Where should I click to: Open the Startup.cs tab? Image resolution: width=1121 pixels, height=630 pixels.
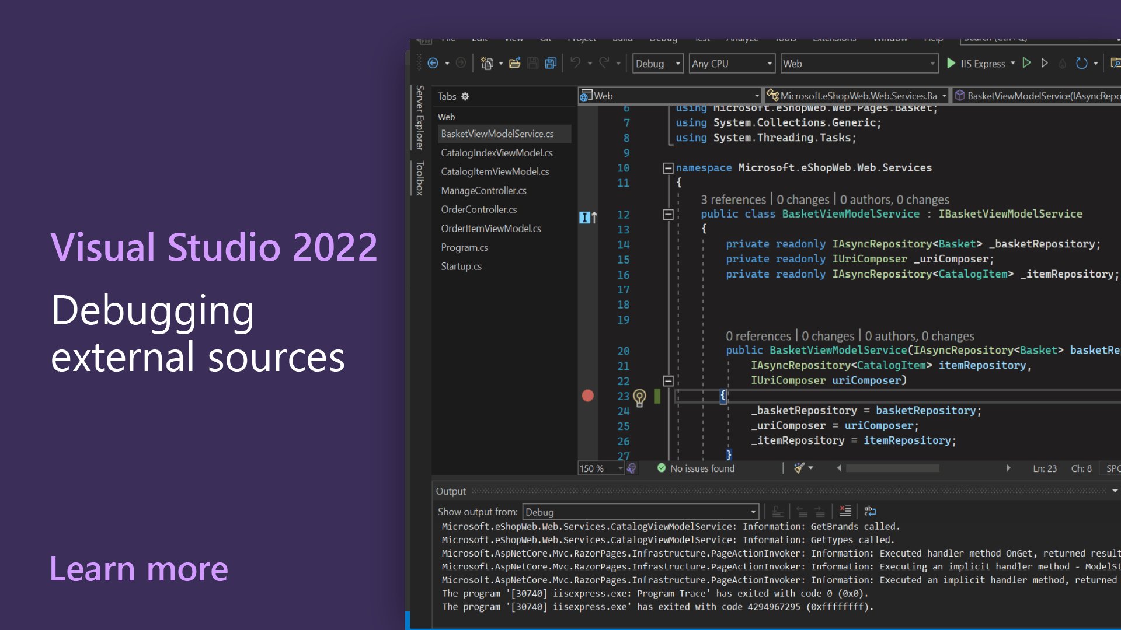tap(461, 267)
